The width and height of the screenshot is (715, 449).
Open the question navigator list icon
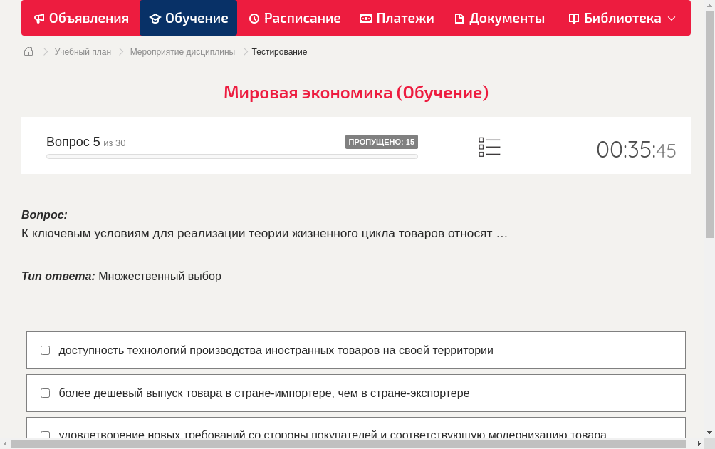coord(489,147)
